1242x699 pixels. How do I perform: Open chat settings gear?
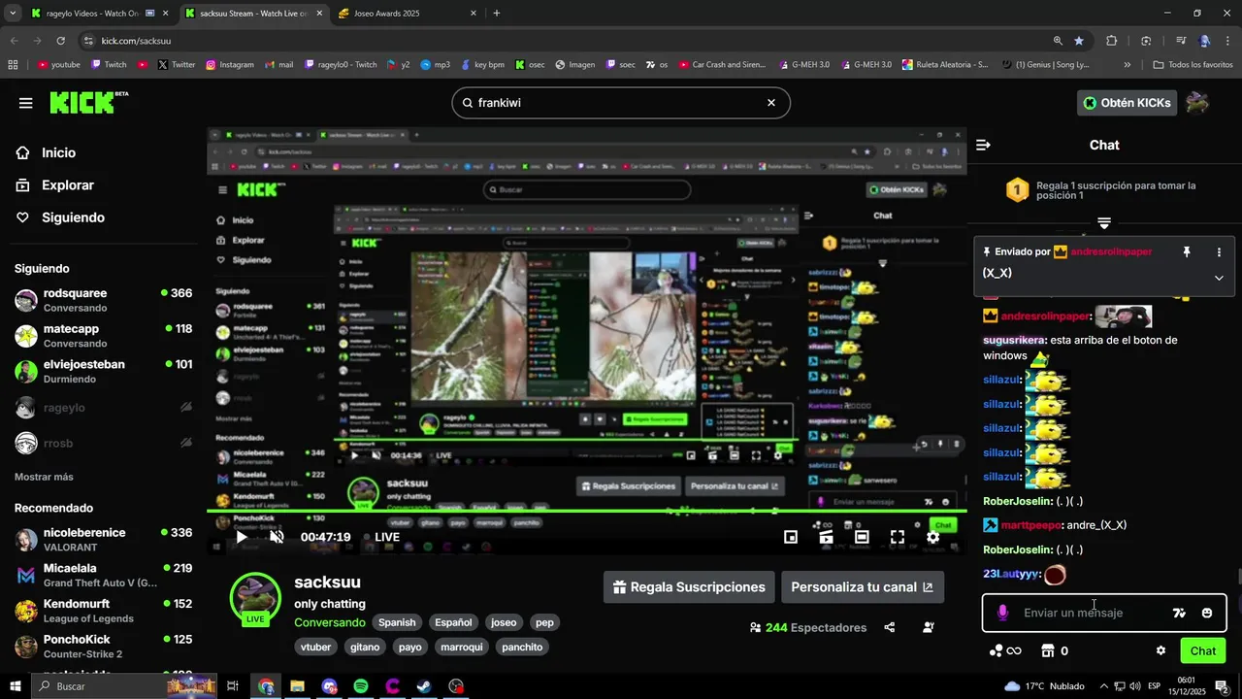click(x=1160, y=650)
